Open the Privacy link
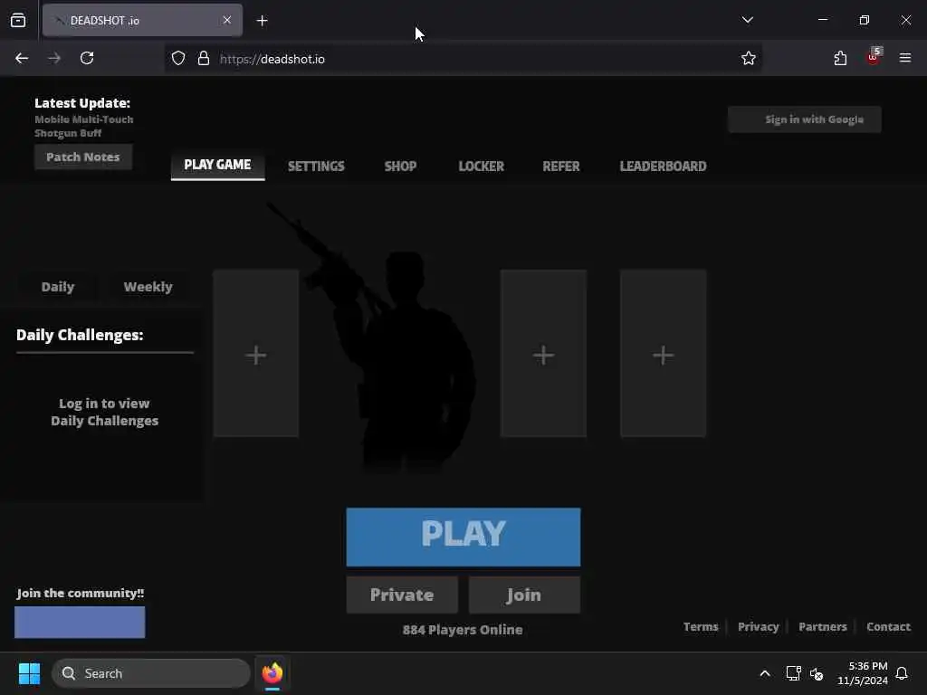The height and width of the screenshot is (695, 927). [x=758, y=626]
